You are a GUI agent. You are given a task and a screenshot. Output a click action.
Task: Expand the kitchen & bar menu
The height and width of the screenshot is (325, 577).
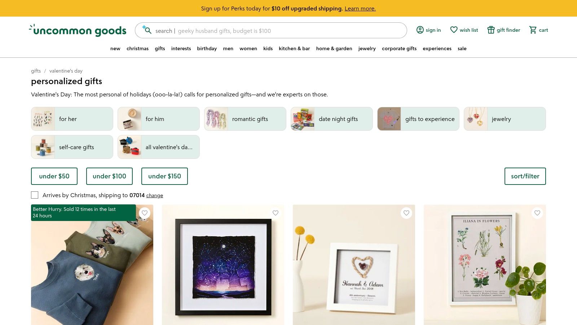point(294,48)
